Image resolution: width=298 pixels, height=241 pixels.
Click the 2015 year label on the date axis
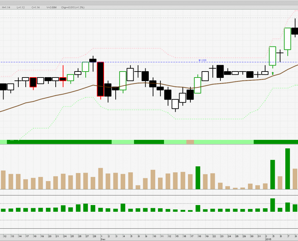tap(268, 239)
